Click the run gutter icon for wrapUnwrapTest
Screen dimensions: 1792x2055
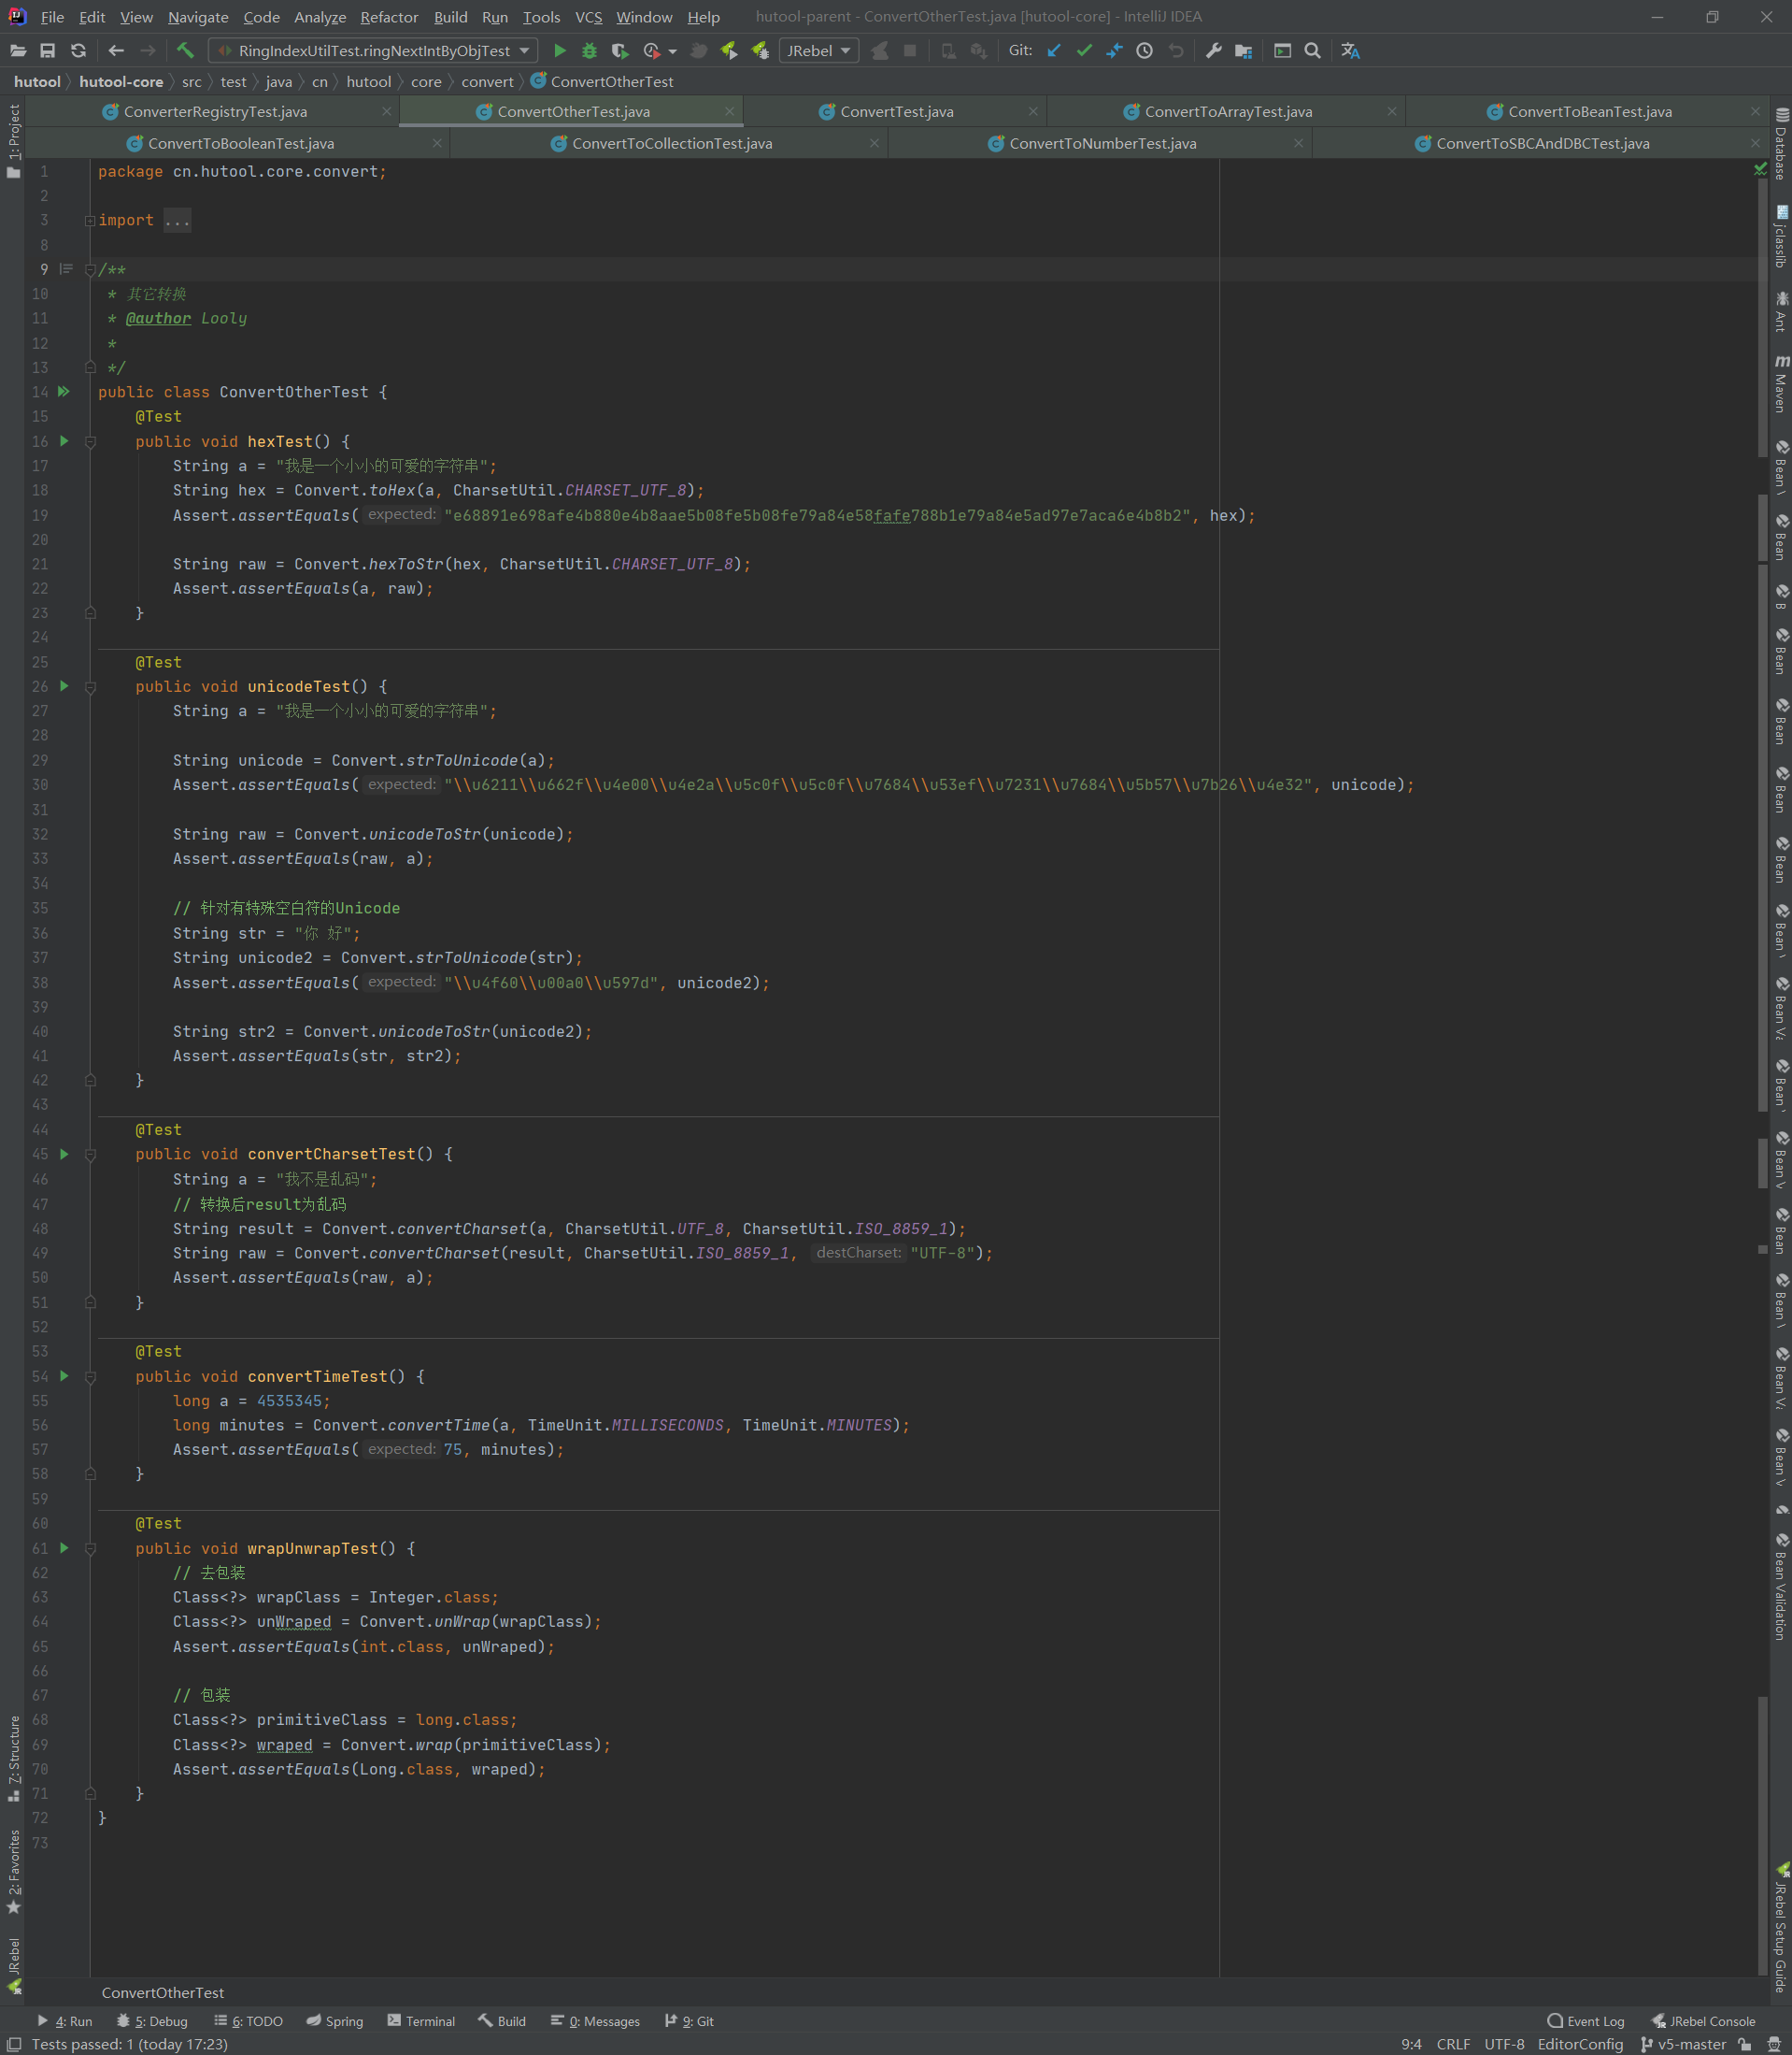point(64,1547)
